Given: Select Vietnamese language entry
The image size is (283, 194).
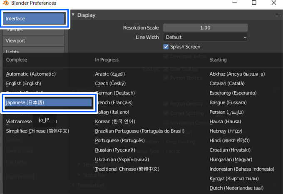Looking at the screenshot, I should [x=19, y=122].
